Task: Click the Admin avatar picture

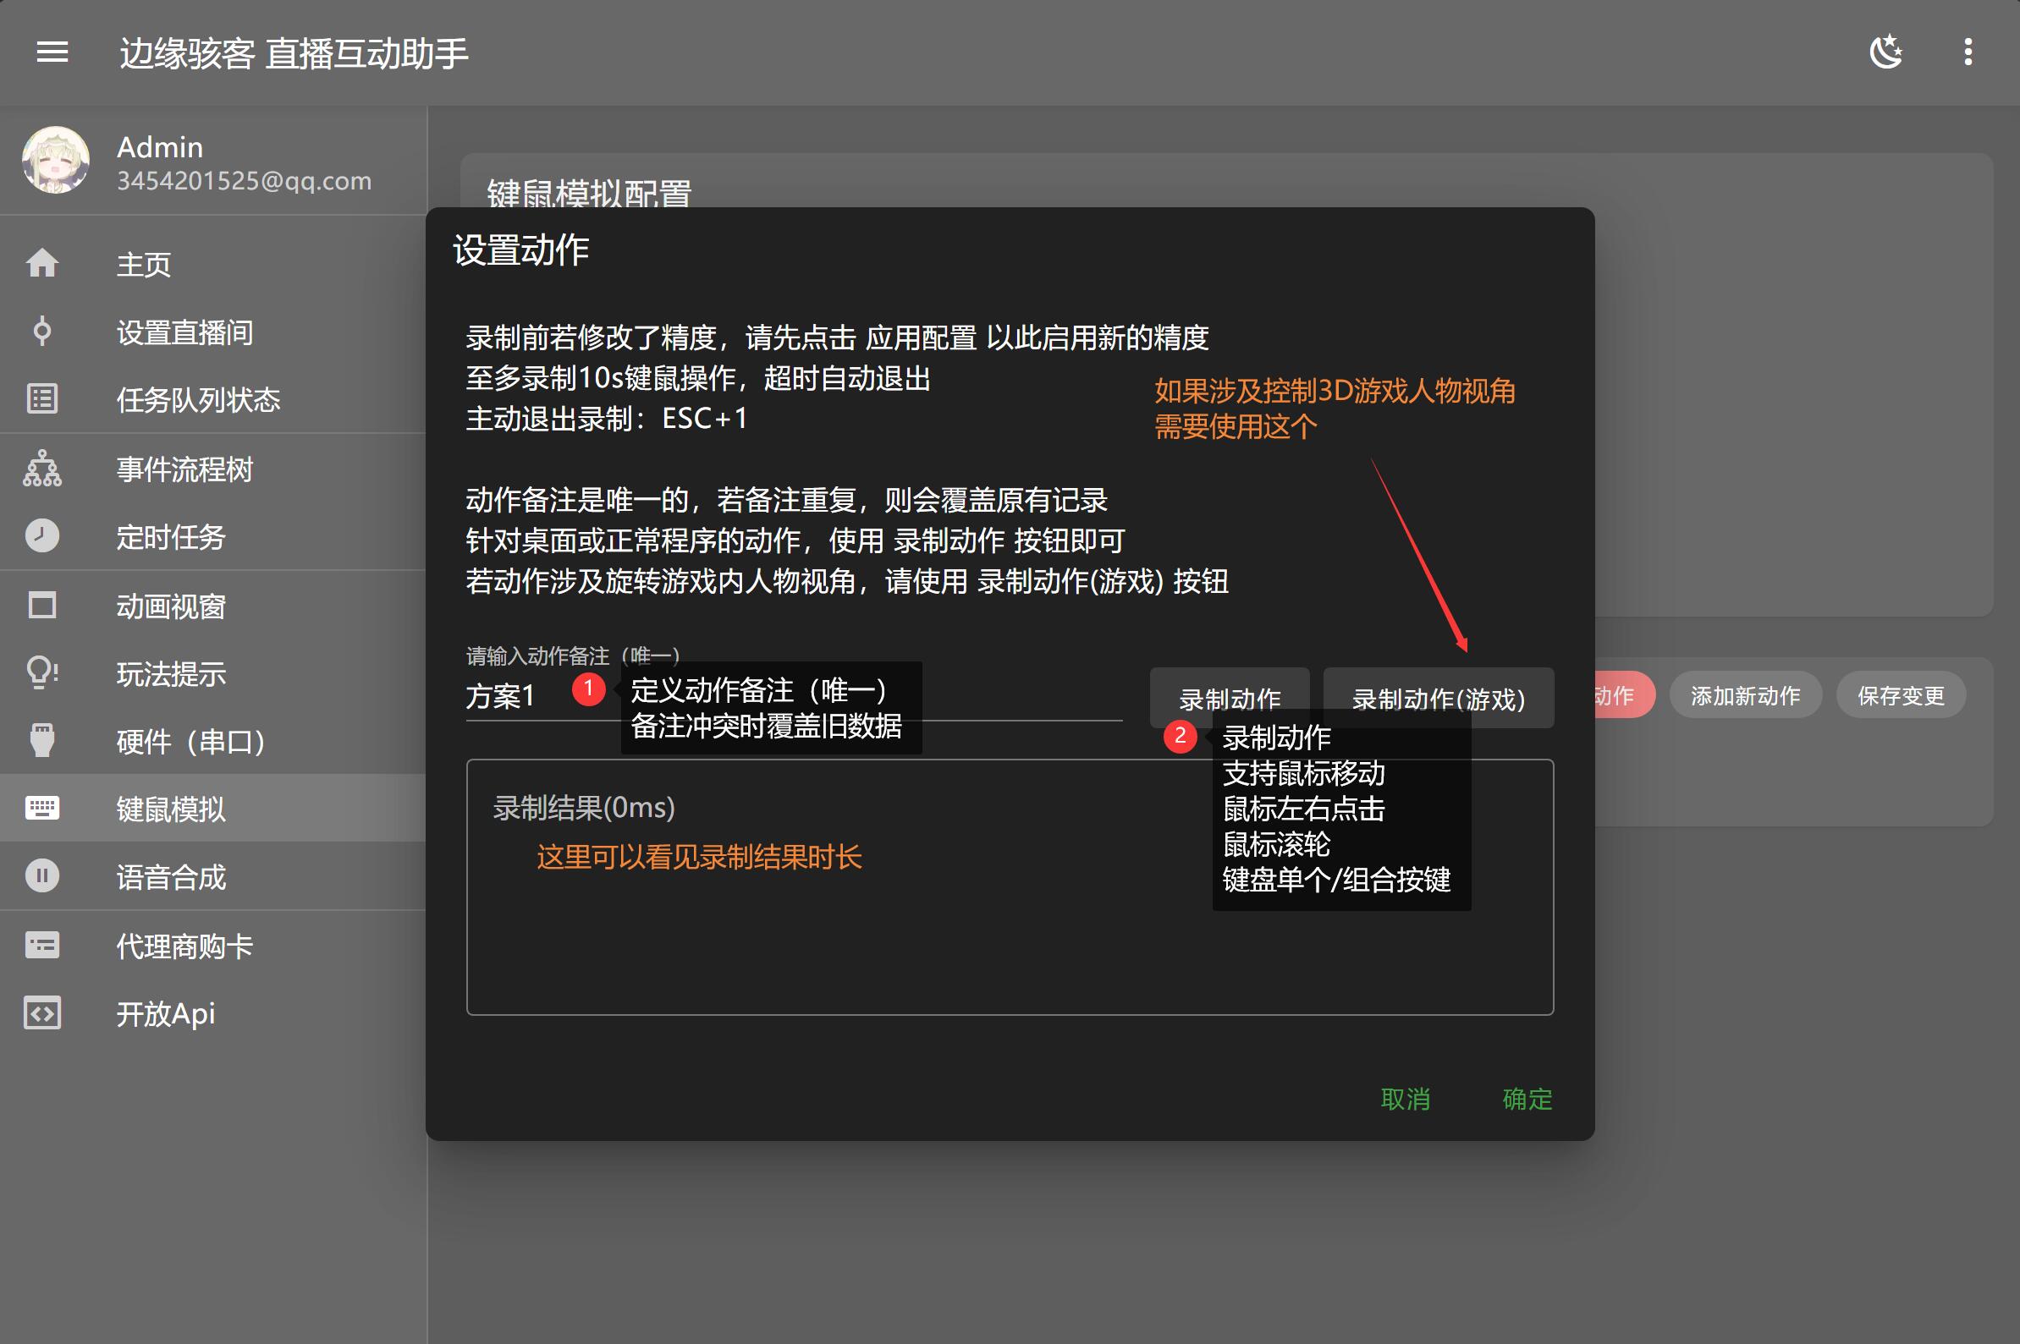Action: (55, 161)
